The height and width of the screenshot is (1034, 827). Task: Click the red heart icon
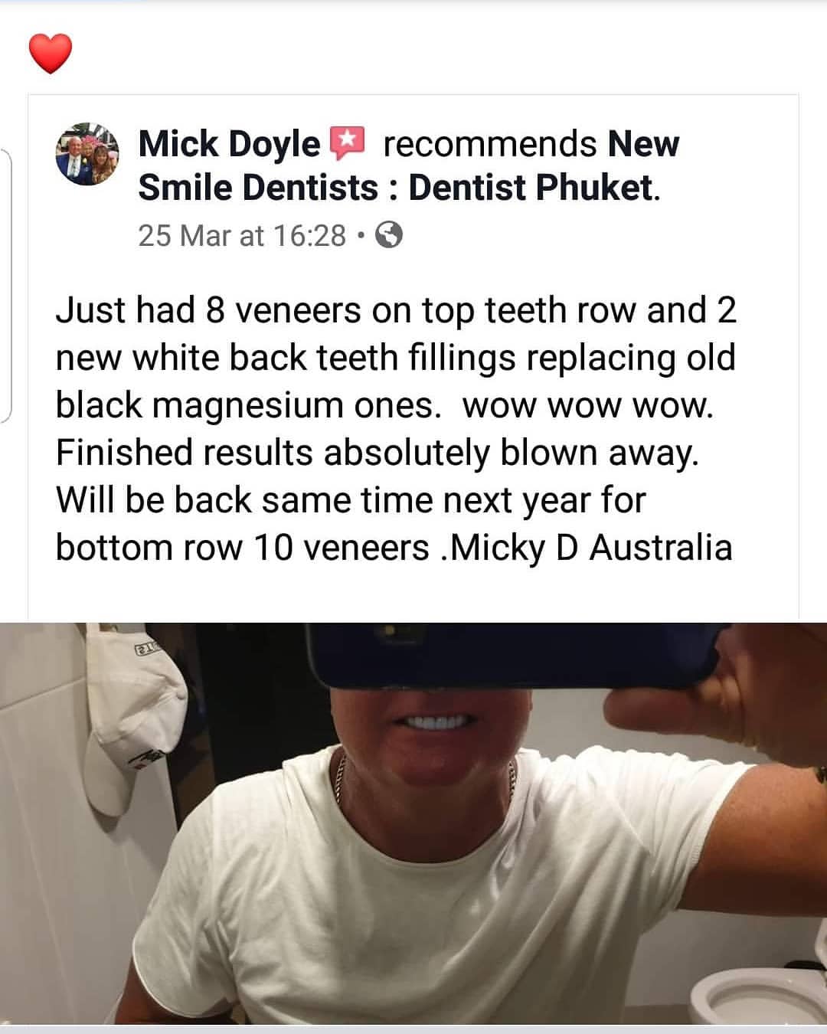point(51,54)
